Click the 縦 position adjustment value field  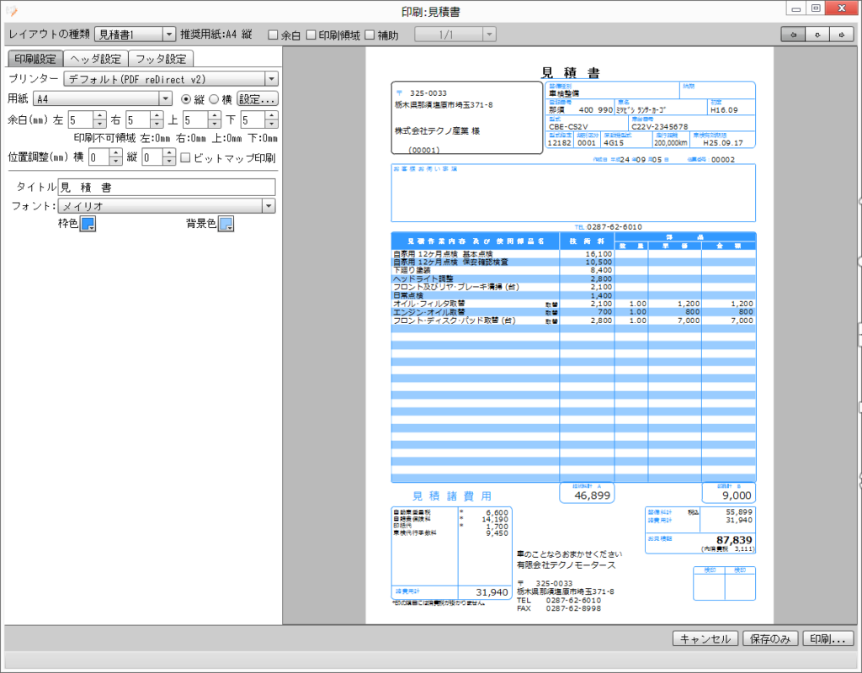pos(153,157)
